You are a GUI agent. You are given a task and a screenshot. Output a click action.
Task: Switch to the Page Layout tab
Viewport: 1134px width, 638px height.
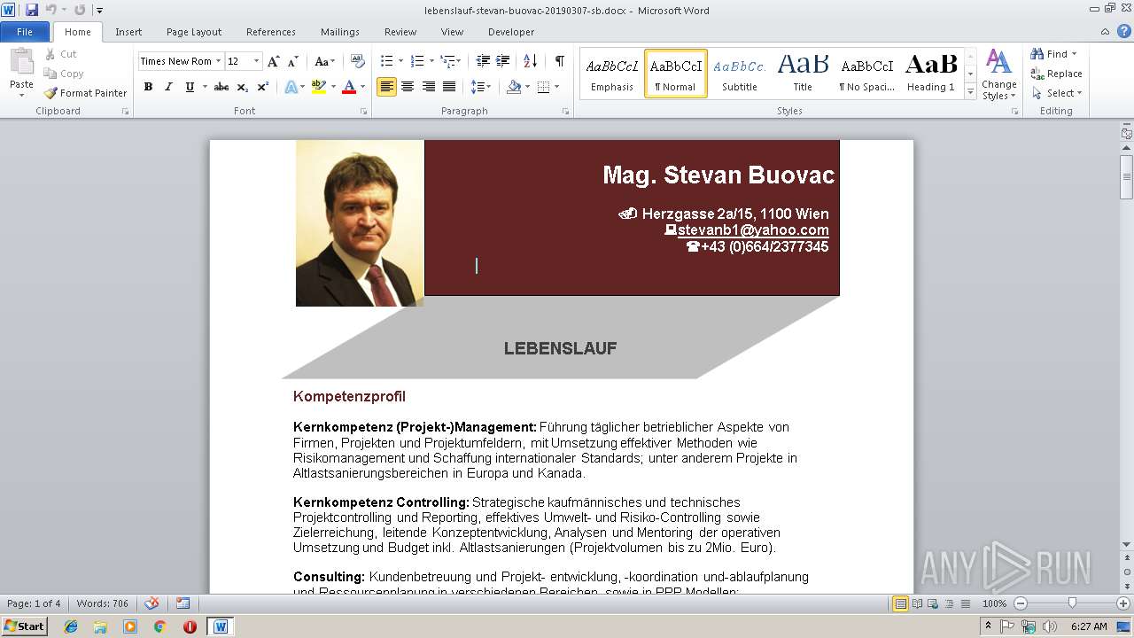tap(194, 32)
